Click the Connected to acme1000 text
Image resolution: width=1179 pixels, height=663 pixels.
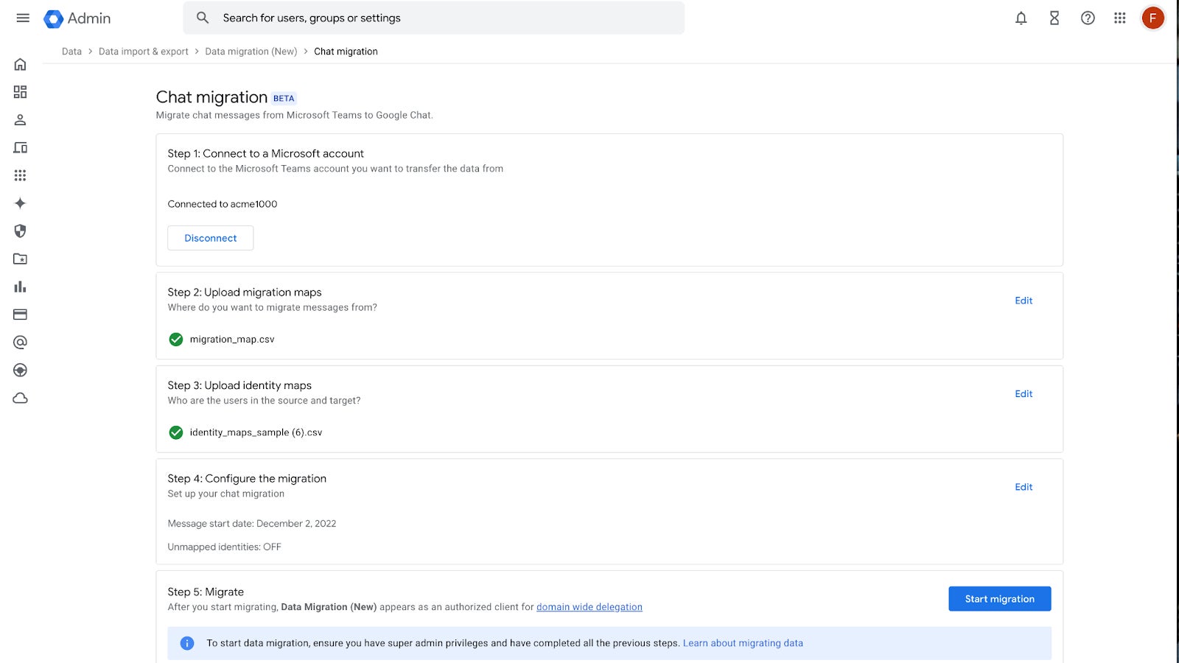click(223, 204)
